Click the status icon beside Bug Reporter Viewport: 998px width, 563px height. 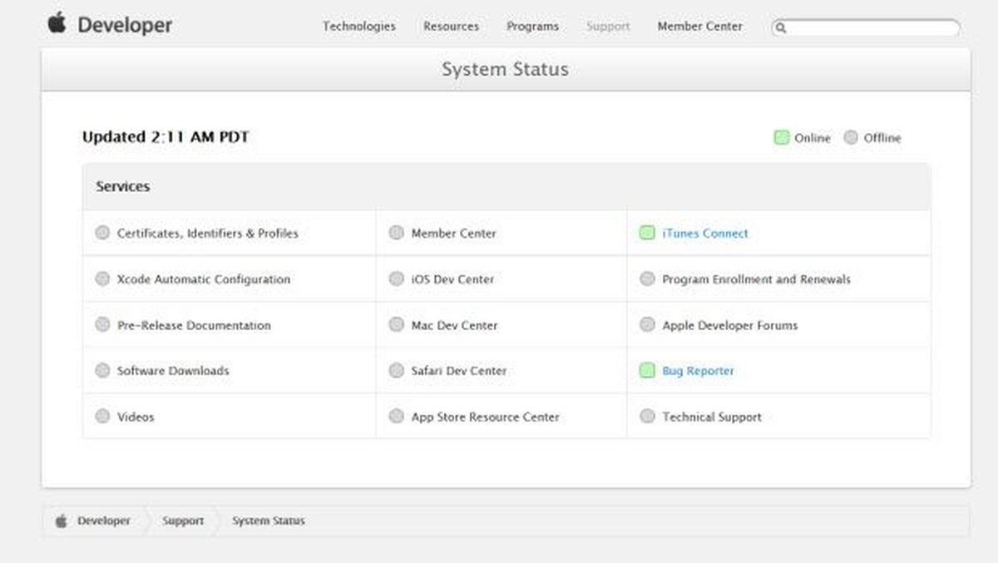647,371
